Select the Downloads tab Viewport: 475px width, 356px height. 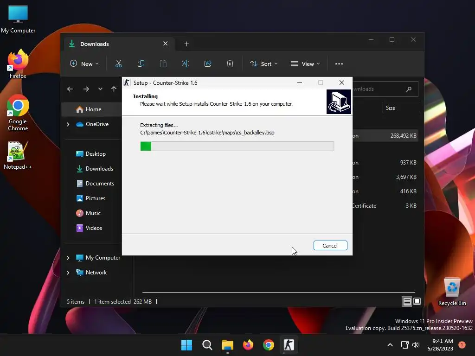[x=118, y=44]
